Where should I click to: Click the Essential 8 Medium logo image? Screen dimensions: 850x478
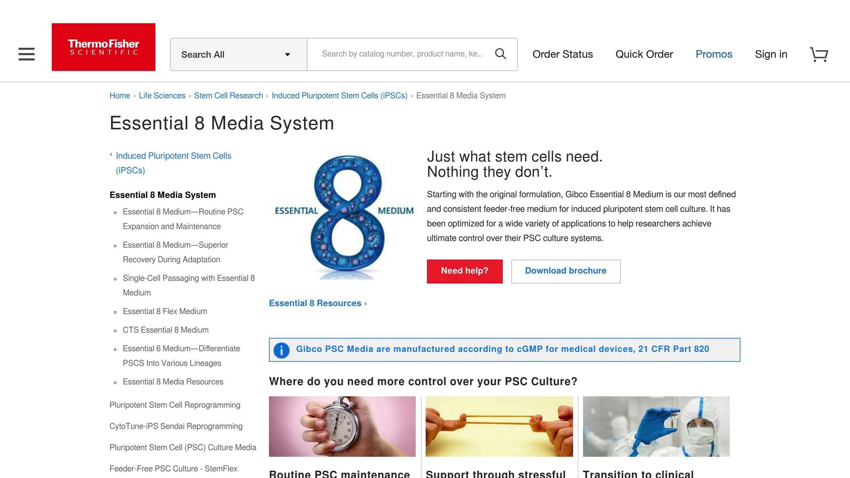(x=344, y=216)
